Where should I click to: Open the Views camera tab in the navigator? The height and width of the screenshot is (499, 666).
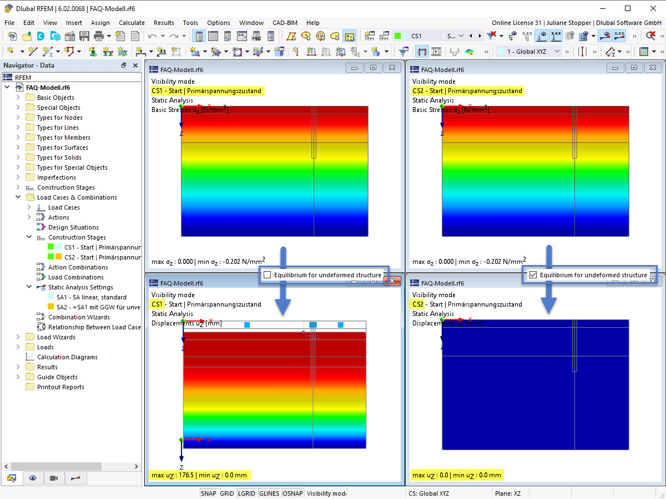coord(53,478)
